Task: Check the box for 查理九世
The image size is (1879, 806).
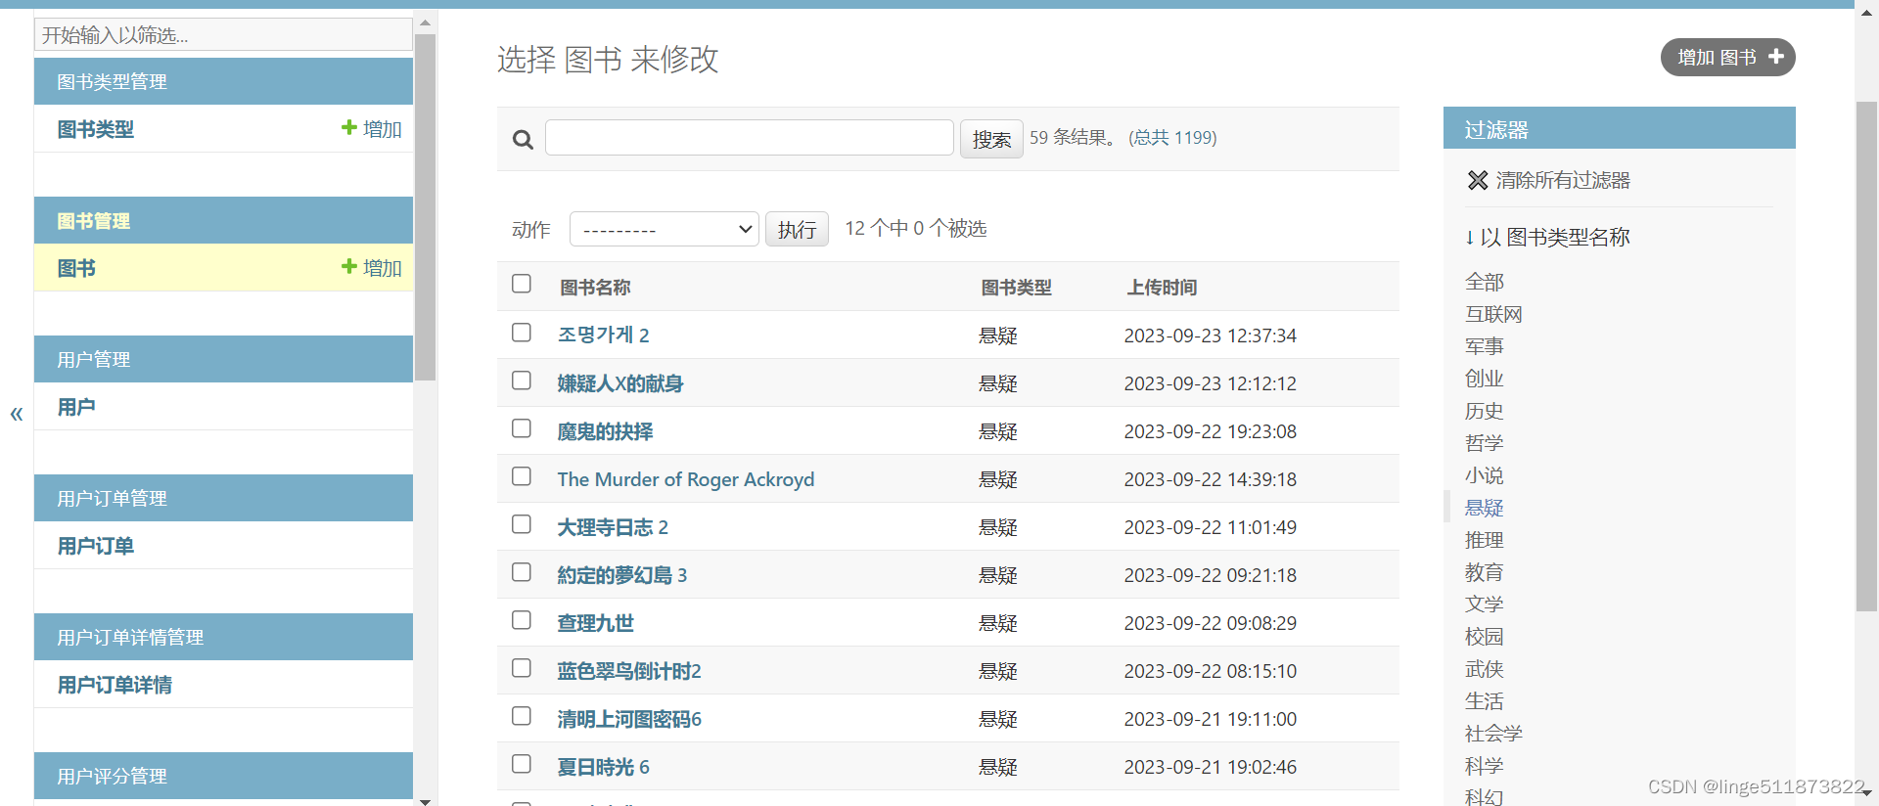Action: 522,620
